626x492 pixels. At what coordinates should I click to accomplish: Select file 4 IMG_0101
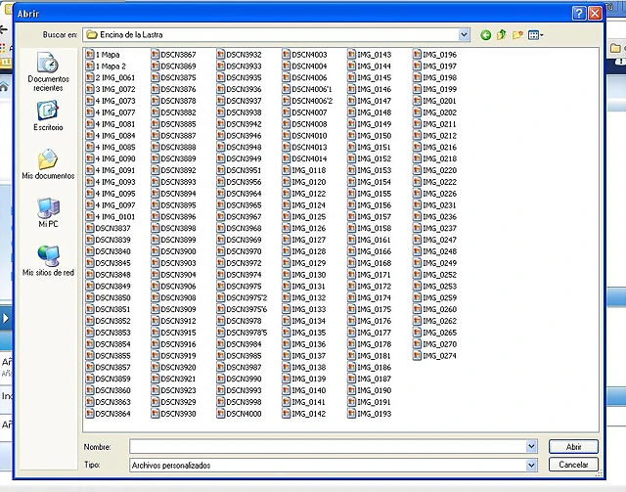point(111,216)
